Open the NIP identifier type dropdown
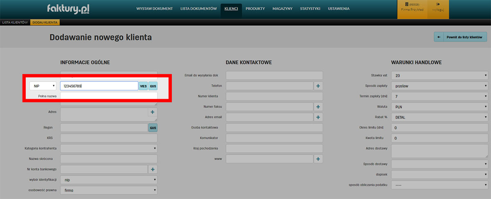 [x=43, y=86]
